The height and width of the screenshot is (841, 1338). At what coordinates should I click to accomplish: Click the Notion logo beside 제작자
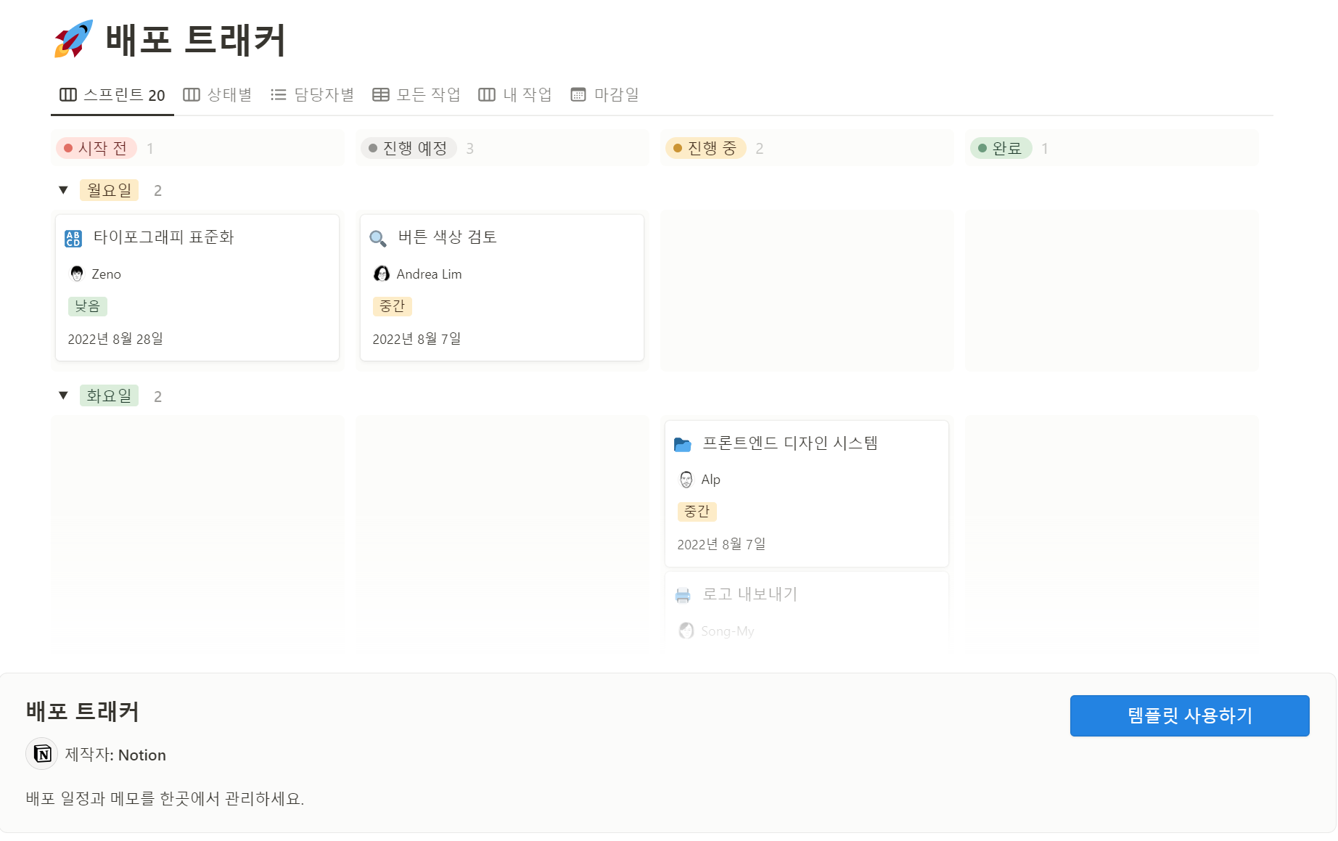pos(42,754)
